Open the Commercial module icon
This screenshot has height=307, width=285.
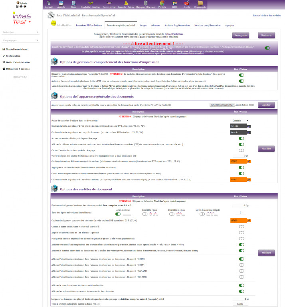(109, 3)
